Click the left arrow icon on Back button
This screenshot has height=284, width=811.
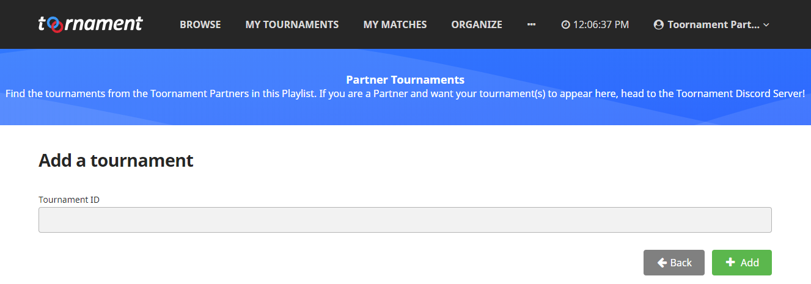[662, 263]
